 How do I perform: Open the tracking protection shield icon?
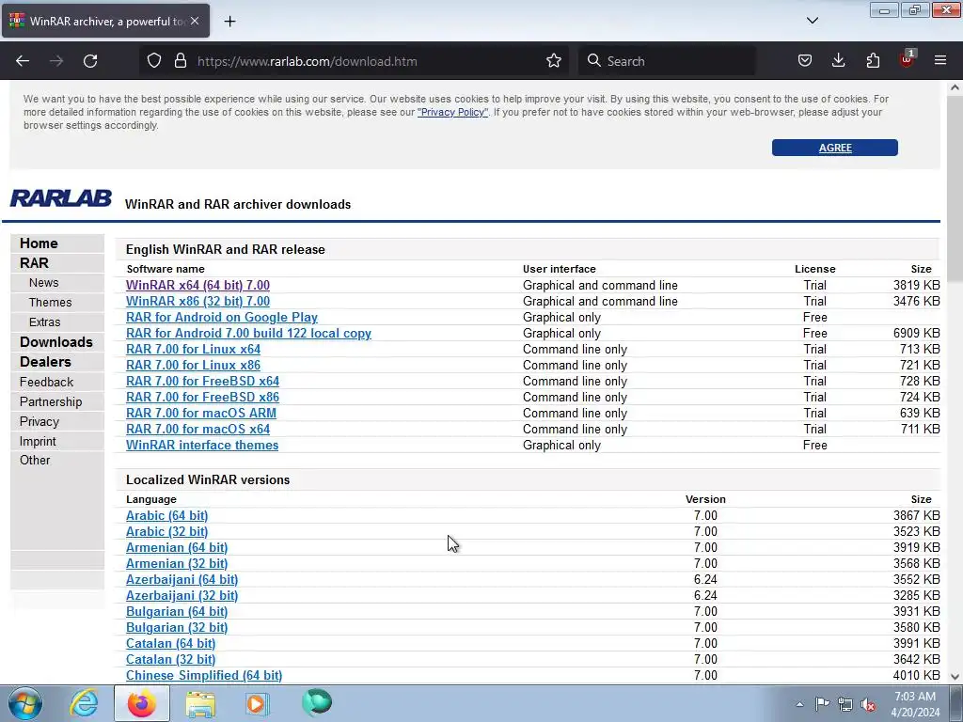(154, 61)
